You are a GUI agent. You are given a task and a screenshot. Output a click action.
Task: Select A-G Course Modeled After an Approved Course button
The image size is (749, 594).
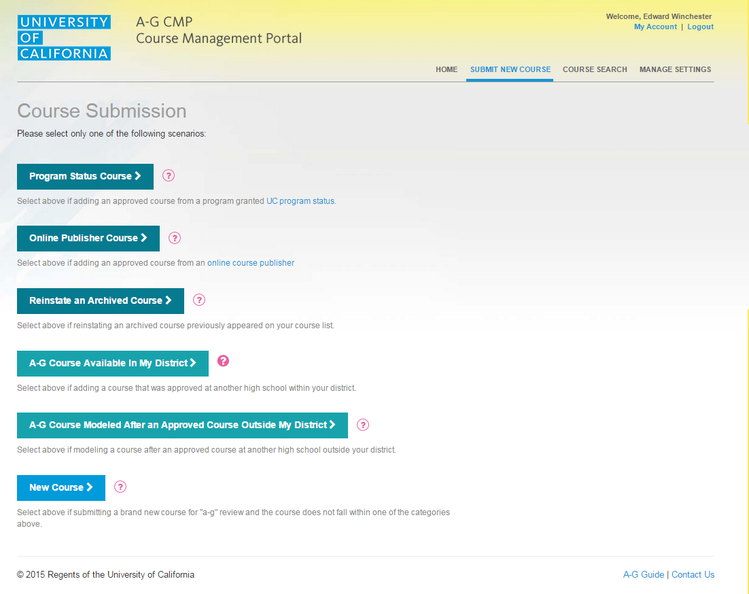pyautogui.click(x=182, y=425)
